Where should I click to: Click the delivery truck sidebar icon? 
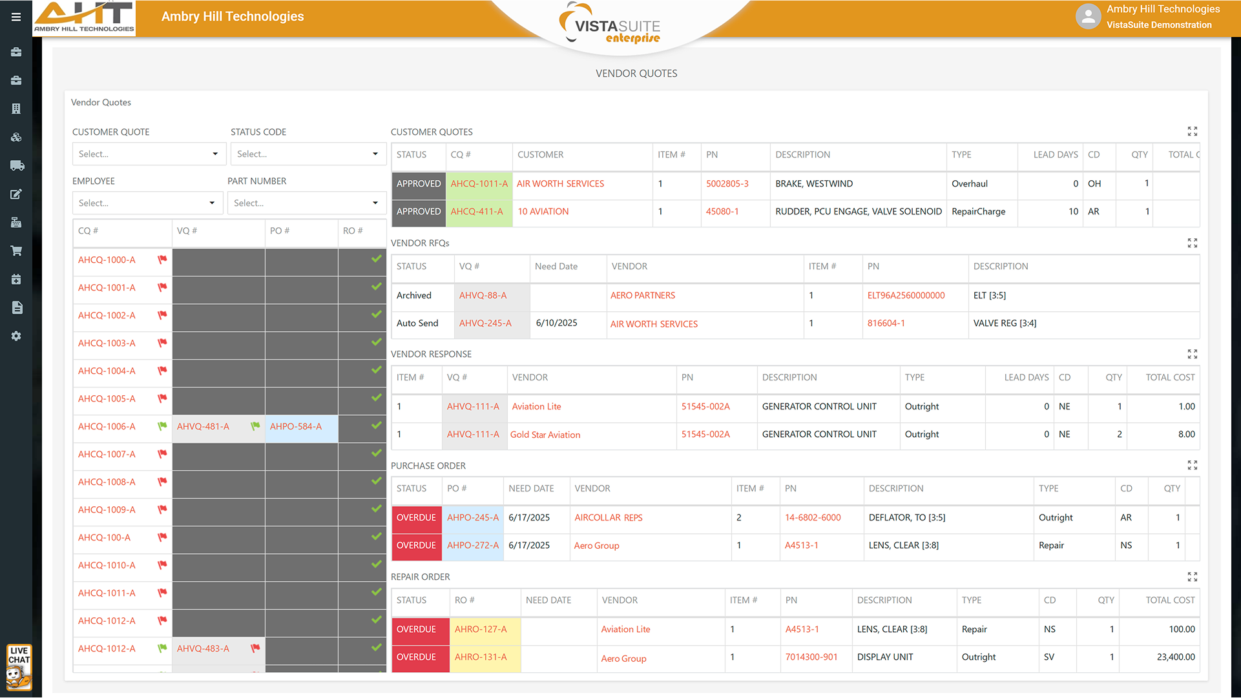[x=17, y=165]
